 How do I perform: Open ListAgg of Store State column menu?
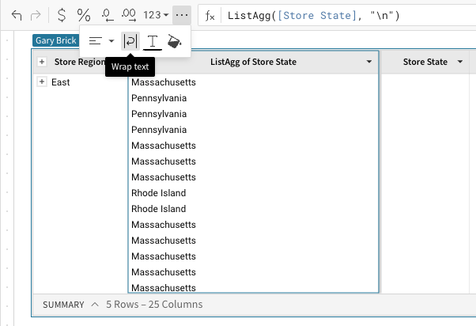click(x=369, y=62)
